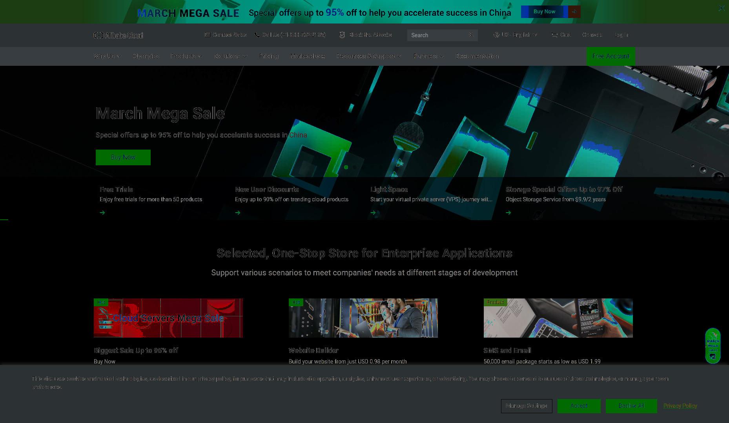The image size is (729, 423).
Task: Expand the Partners dropdown
Action: click(428, 56)
